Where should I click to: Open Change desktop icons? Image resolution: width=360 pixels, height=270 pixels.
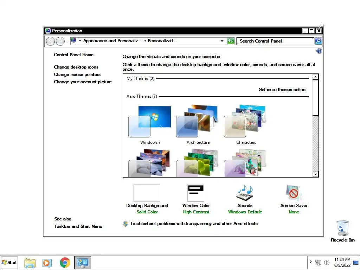[76, 67]
